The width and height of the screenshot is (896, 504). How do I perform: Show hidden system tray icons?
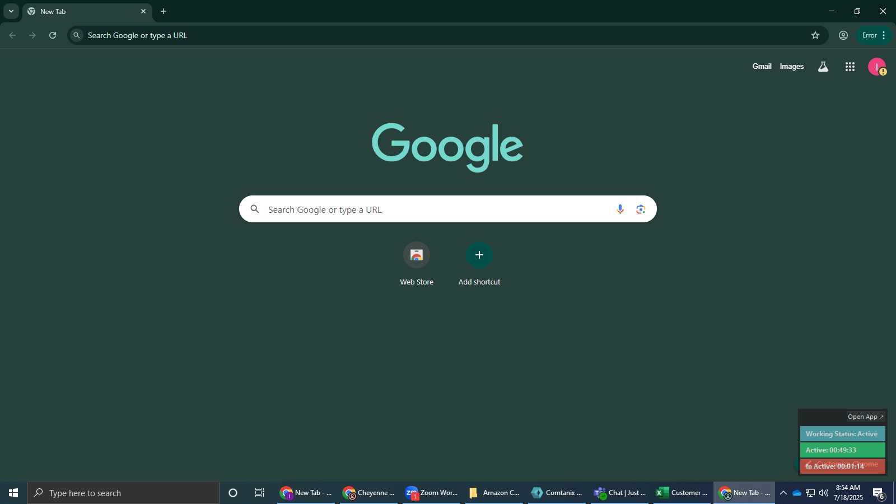[783, 493]
